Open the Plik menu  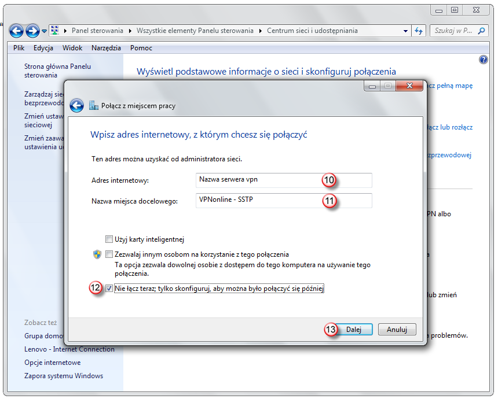coord(19,48)
